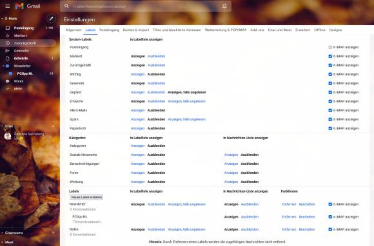The height and width of the screenshot is (246, 374).
Task: Collapse the E-Mails section
Action: click(x=2, y=19)
